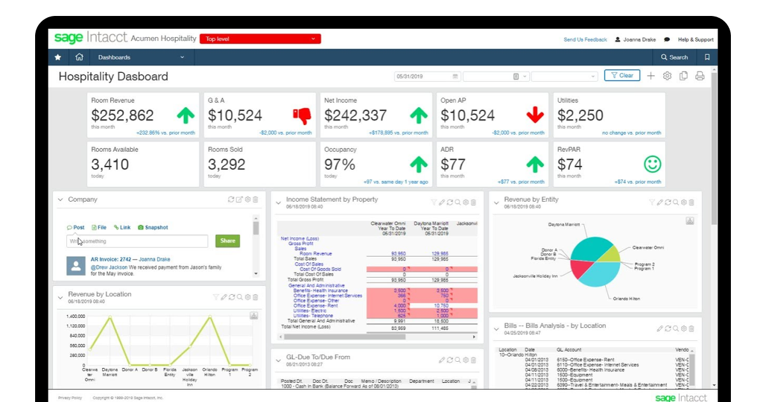Add a new component with the plus icon
The image size is (766, 402).
pyautogui.click(x=650, y=75)
